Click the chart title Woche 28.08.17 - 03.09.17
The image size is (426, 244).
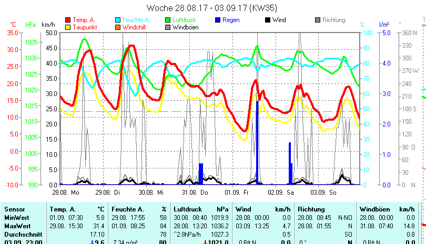(x=212, y=8)
